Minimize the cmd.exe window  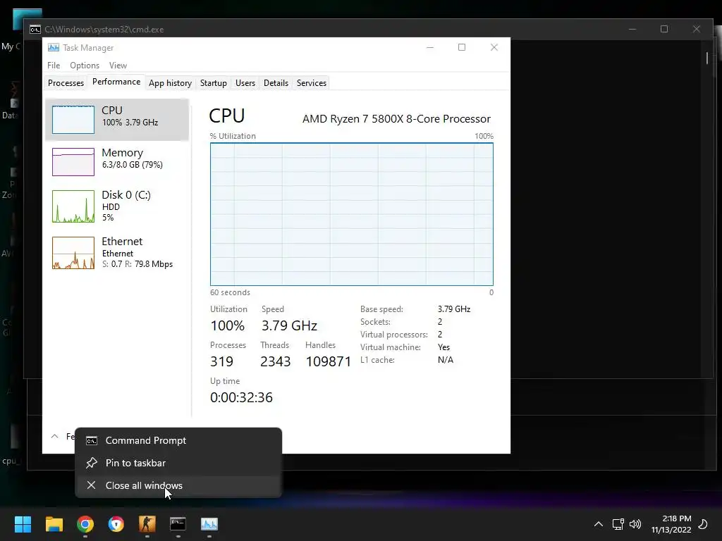(632, 29)
